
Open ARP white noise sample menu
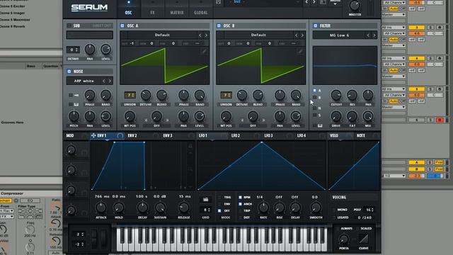pos(84,81)
